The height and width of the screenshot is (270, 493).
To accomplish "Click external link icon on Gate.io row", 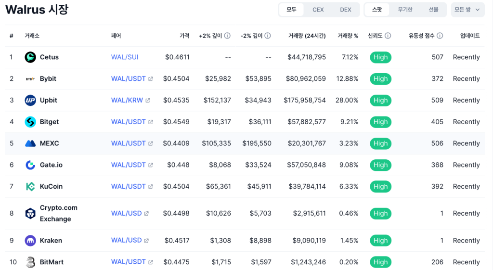I will pyautogui.click(x=151, y=165).
